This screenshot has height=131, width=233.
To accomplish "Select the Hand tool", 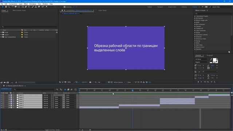I will 6,7.
